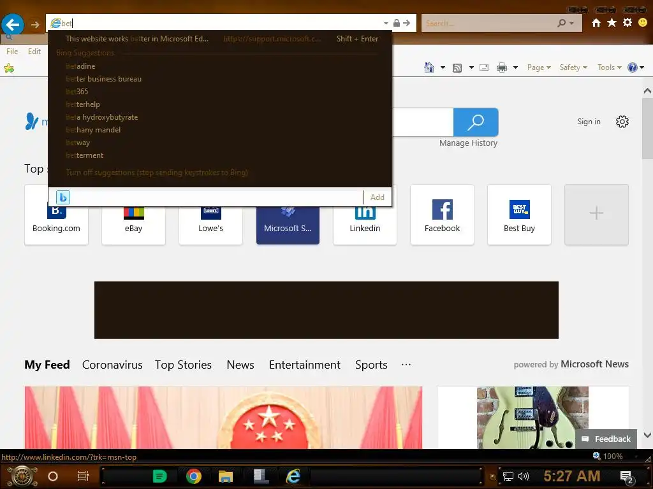
Task: Open MSN settings gear icon
Action: tap(622, 122)
